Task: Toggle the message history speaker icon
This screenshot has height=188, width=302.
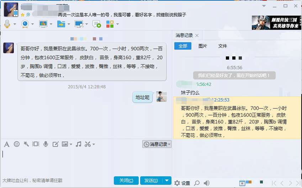Action: 206,183
